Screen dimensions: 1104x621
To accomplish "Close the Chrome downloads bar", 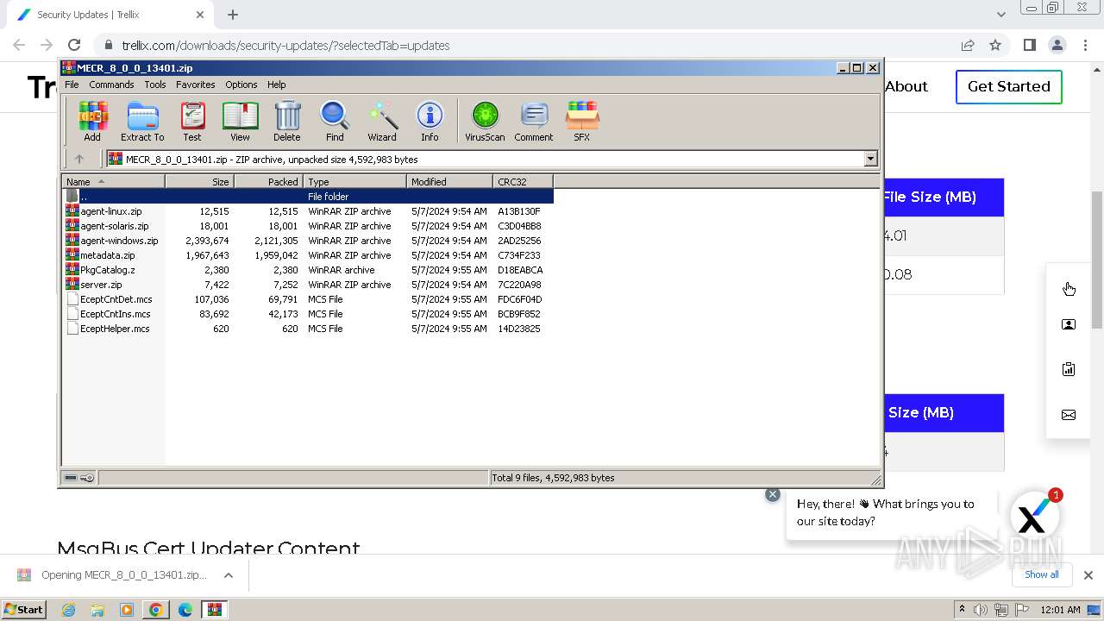I will click(1088, 575).
